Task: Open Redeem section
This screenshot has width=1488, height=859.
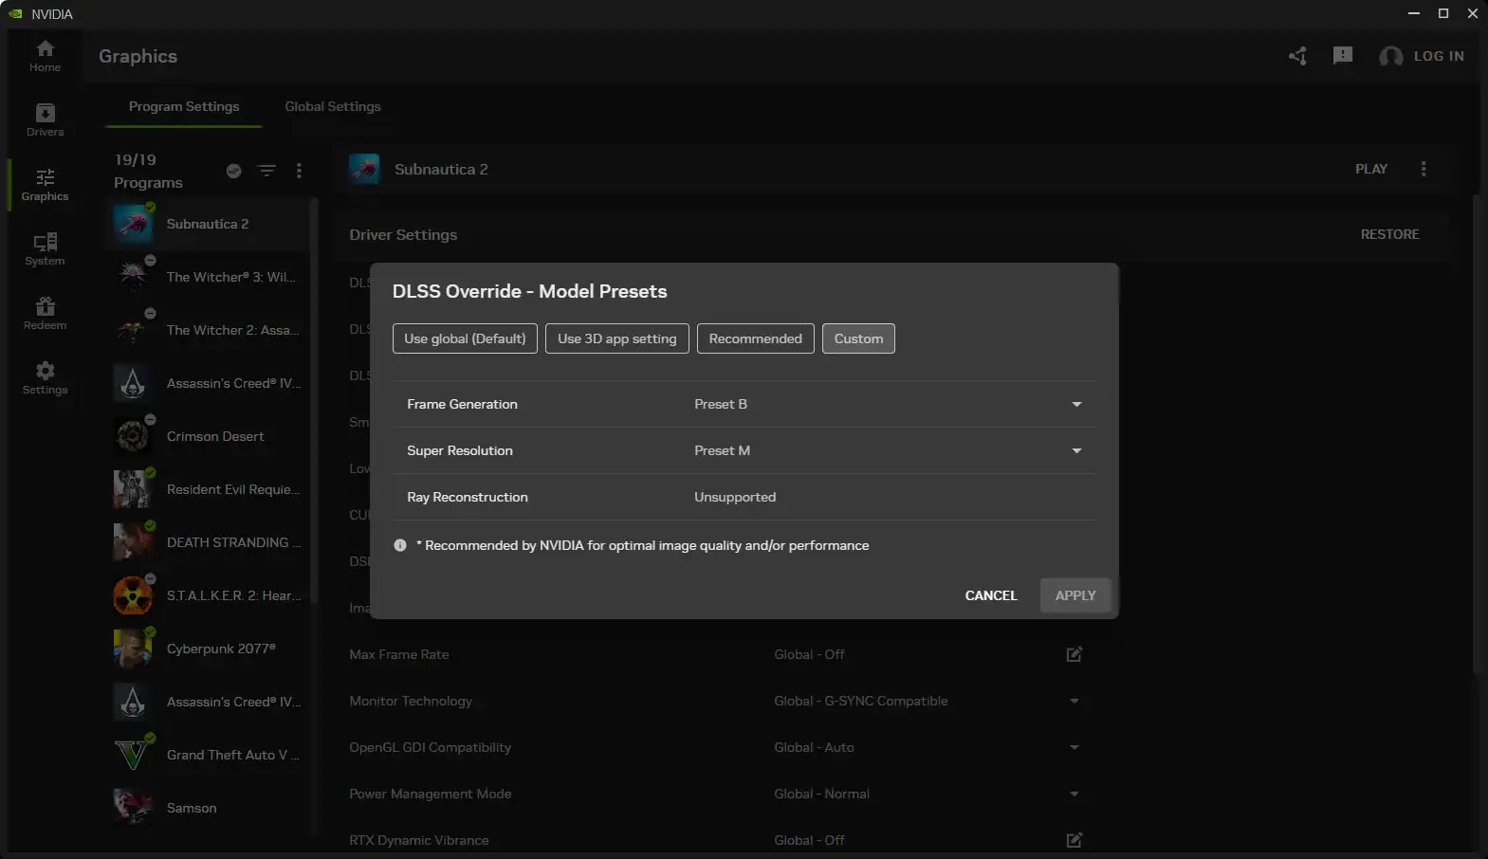Action: (45, 314)
